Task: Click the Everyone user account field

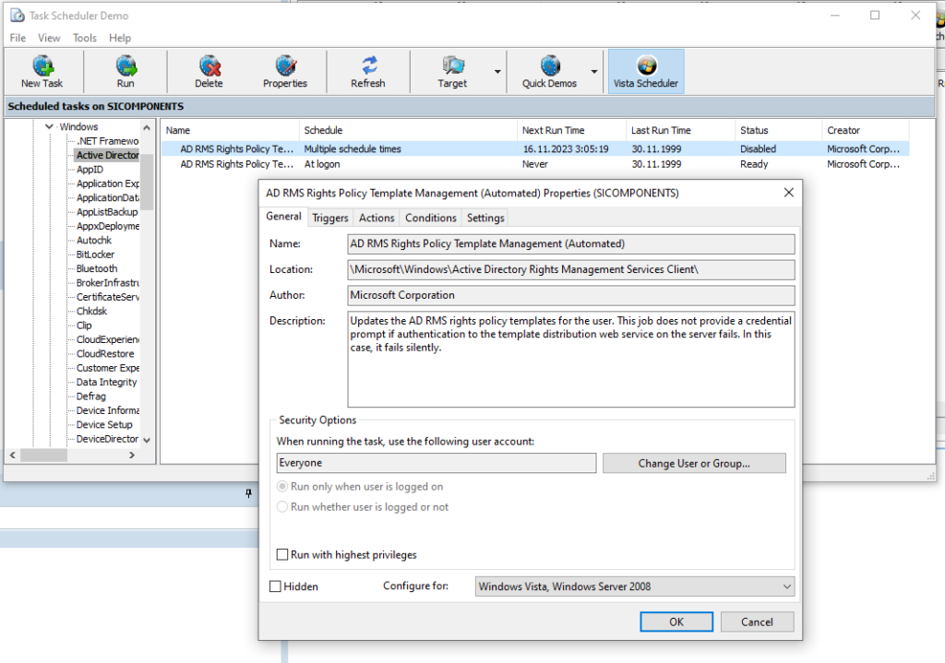Action: click(434, 463)
